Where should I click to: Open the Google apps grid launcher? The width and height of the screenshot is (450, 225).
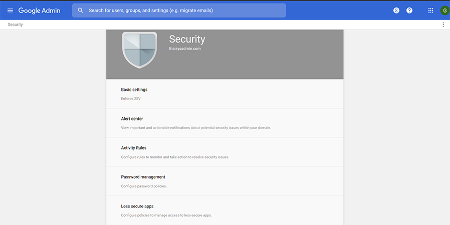431,10
